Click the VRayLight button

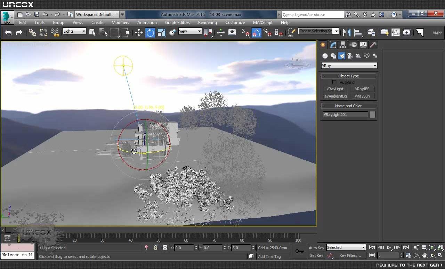pyautogui.click(x=335, y=89)
